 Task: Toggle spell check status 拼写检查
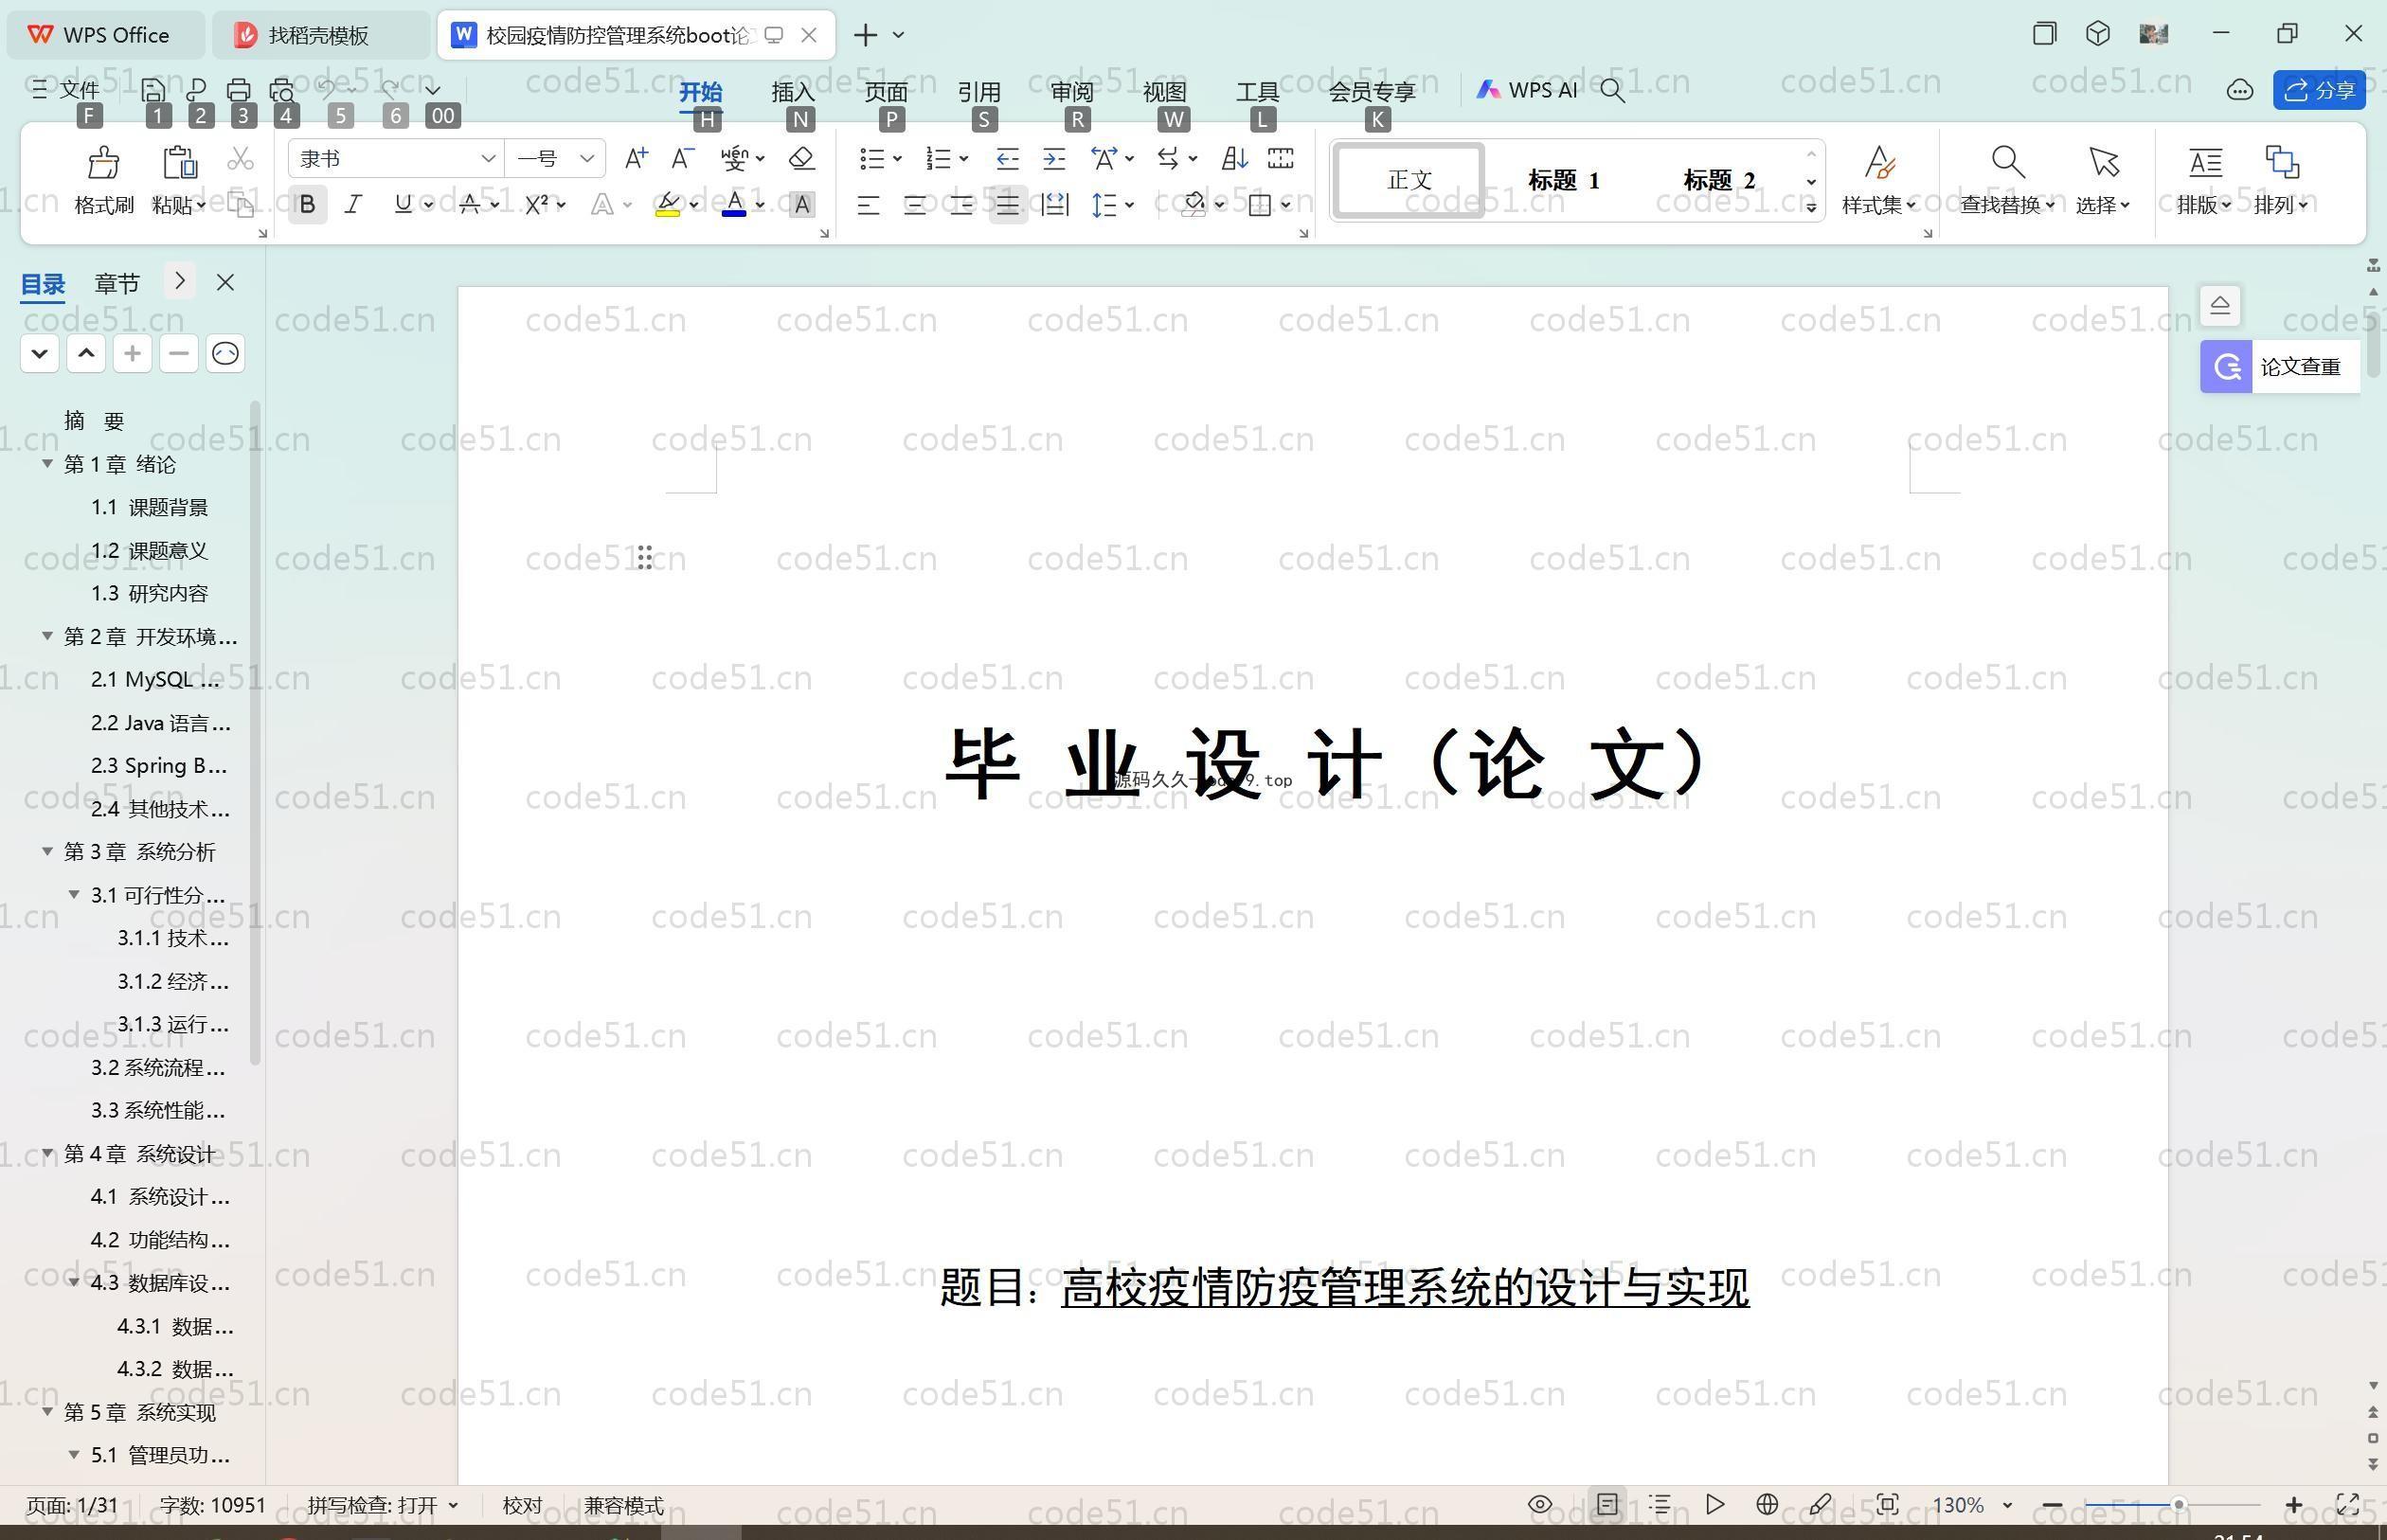(382, 1505)
